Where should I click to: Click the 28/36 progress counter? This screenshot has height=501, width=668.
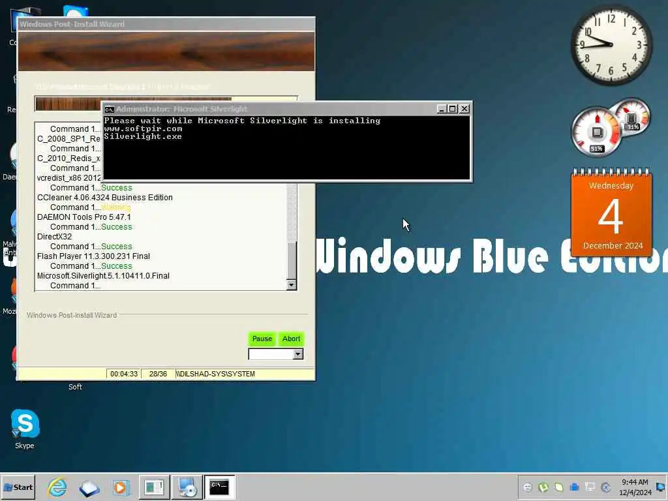pyautogui.click(x=158, y=374)
